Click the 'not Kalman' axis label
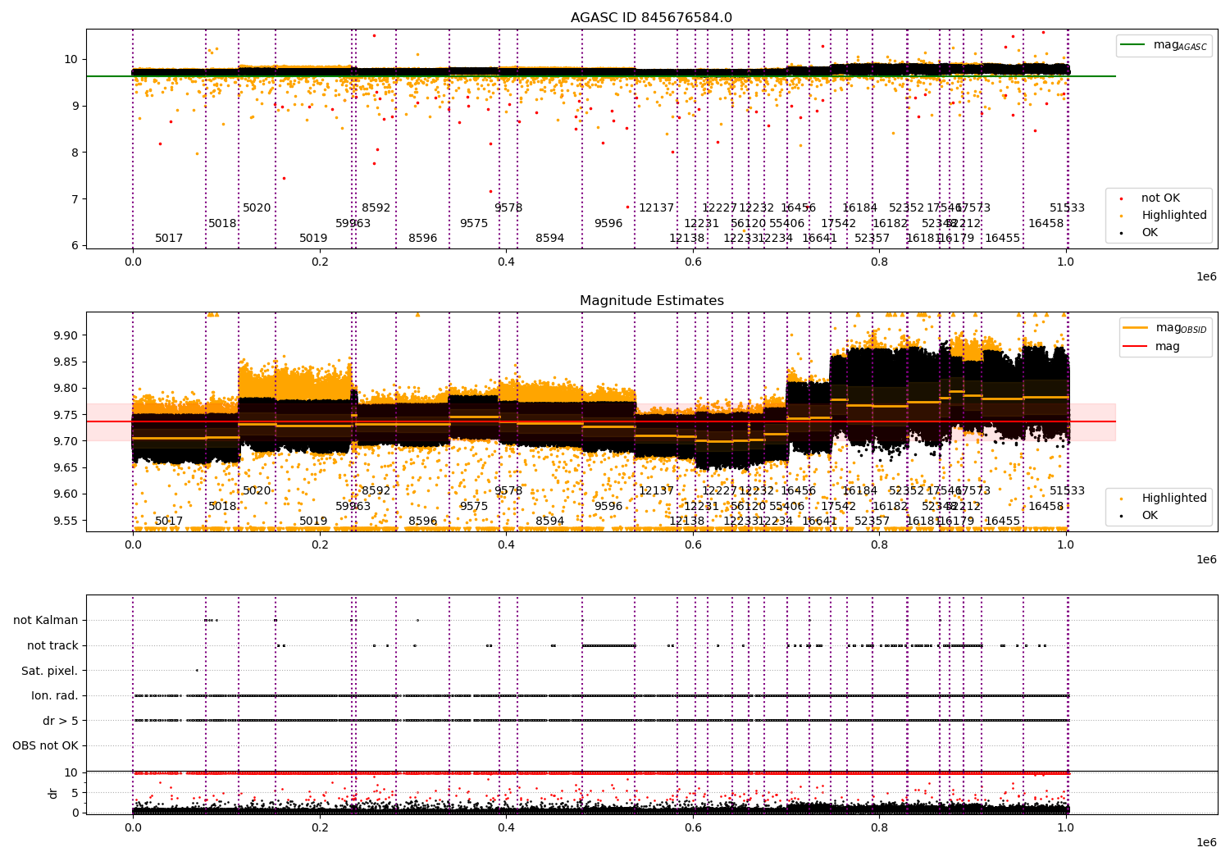Viewport: 1230px width, 861px height. 45,621
